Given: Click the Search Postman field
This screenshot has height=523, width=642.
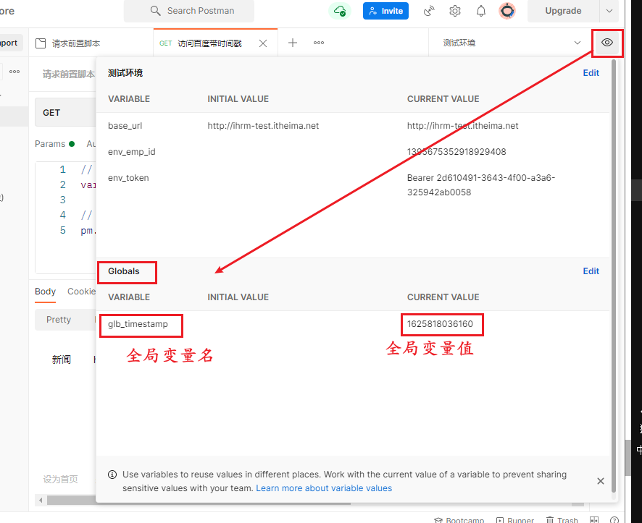Looking at the screenshot, I should pyautogui.click(x=188, y=11).
